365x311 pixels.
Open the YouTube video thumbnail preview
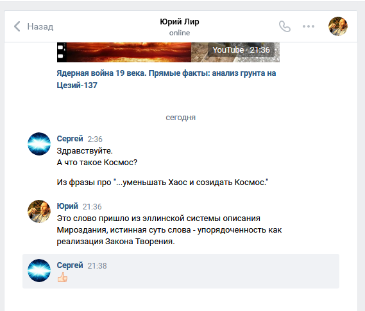coord(168,52)
